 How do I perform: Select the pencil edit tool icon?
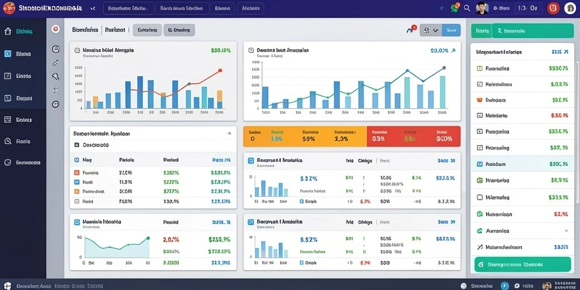point(56,62)
